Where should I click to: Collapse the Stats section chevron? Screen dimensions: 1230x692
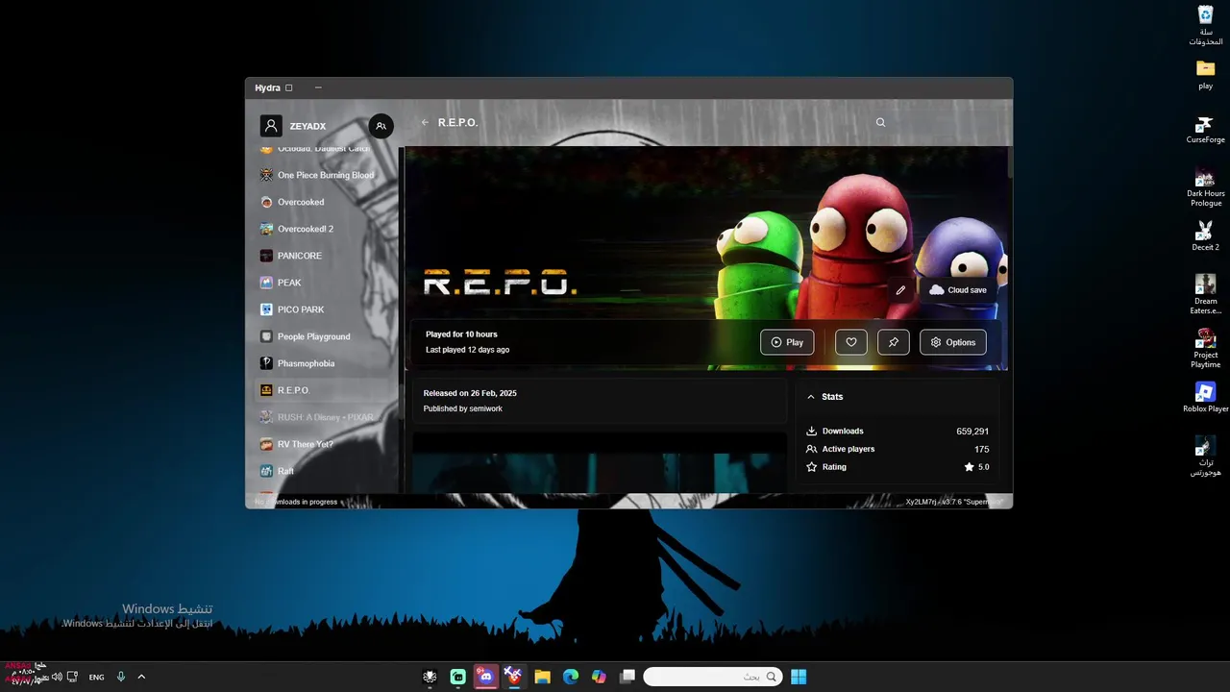(x=811, y=396)
